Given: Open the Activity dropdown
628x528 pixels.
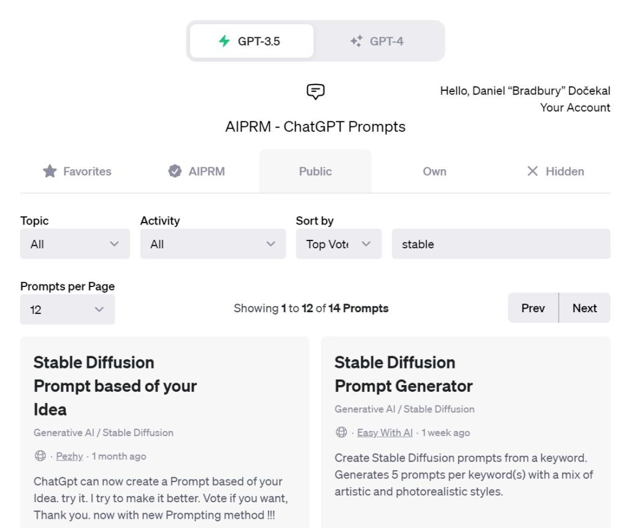Looking at the screenshot, I should click(213, 244).
